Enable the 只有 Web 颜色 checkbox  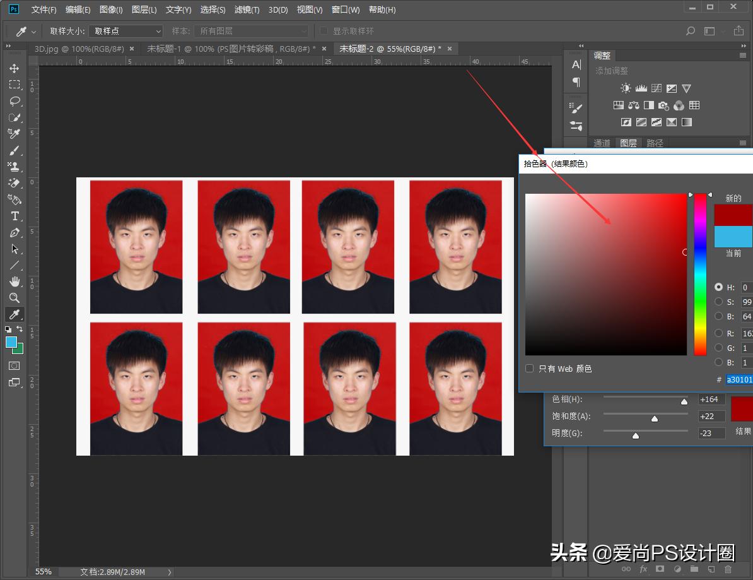(x=530, y=368)
